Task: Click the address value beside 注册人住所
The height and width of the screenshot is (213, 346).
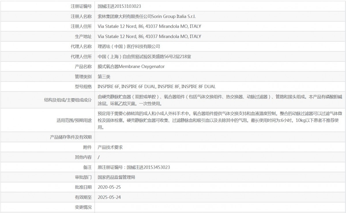Action: 150,26
